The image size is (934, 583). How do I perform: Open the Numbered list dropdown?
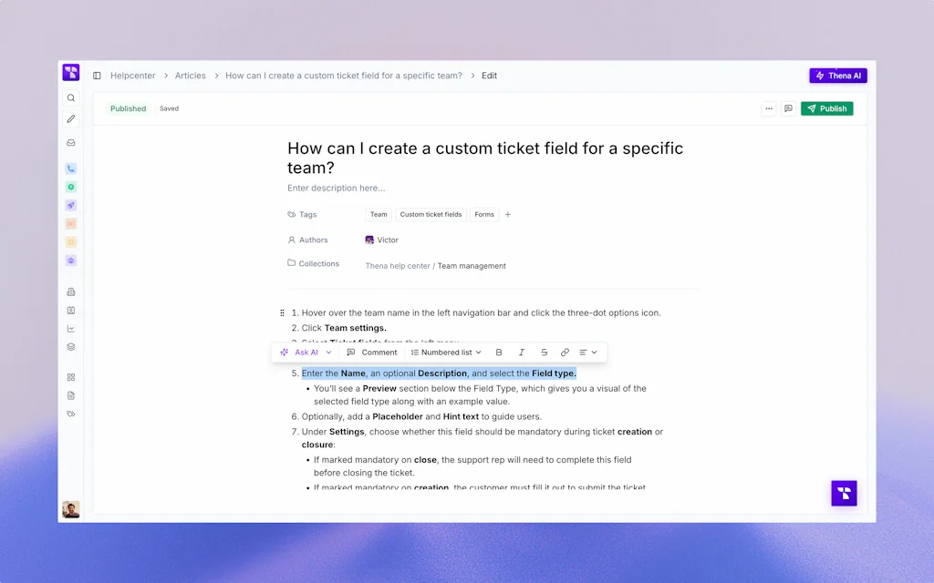pos(446,352)
